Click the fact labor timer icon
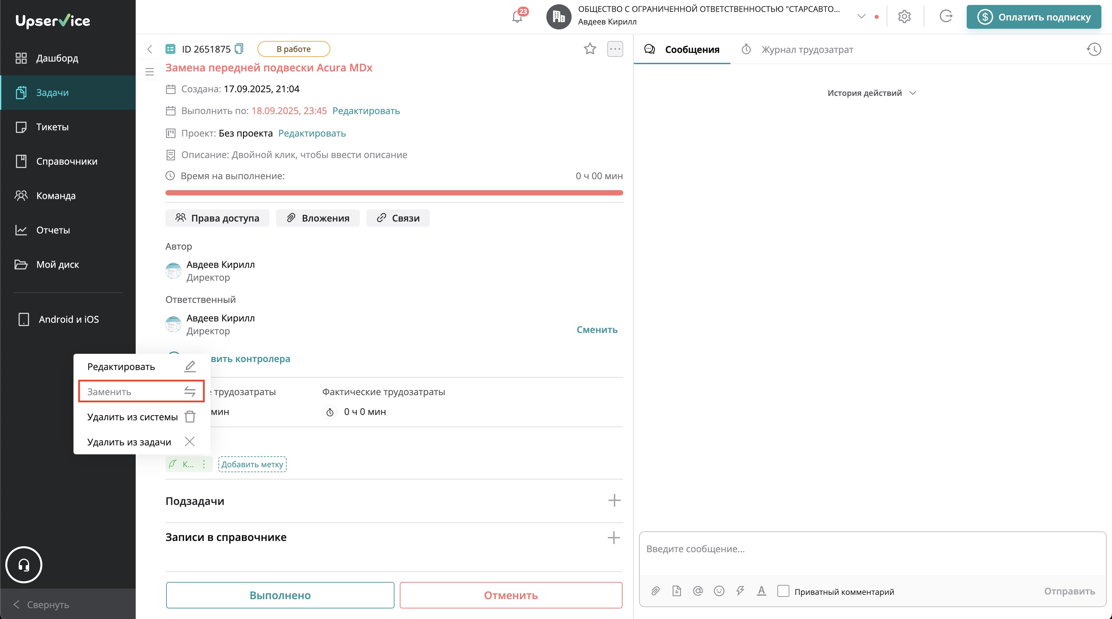 (x=330, y=412)
